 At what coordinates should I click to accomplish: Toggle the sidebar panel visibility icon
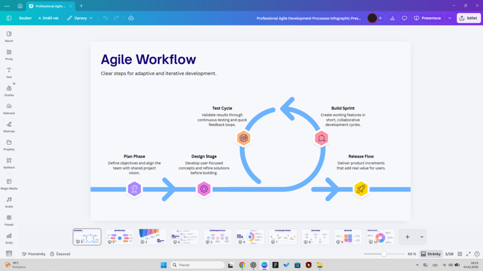9,18
